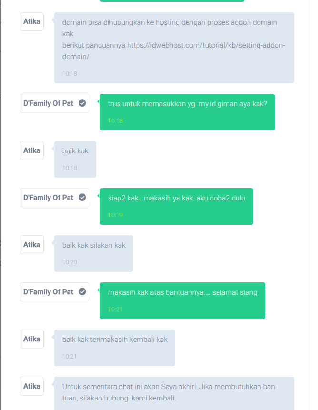
Task: Click verified checkmark beside 'makasih kak atas bantuannya' sender
Action: [82, 292]
